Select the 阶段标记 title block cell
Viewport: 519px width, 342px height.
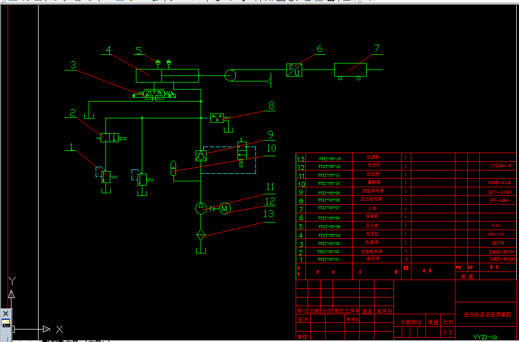411,322
